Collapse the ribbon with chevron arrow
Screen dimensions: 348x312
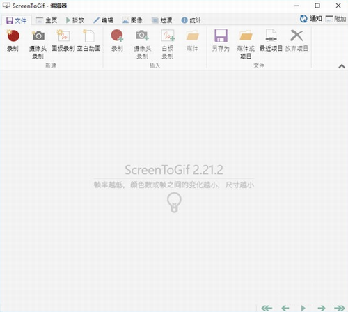(342, 66)
